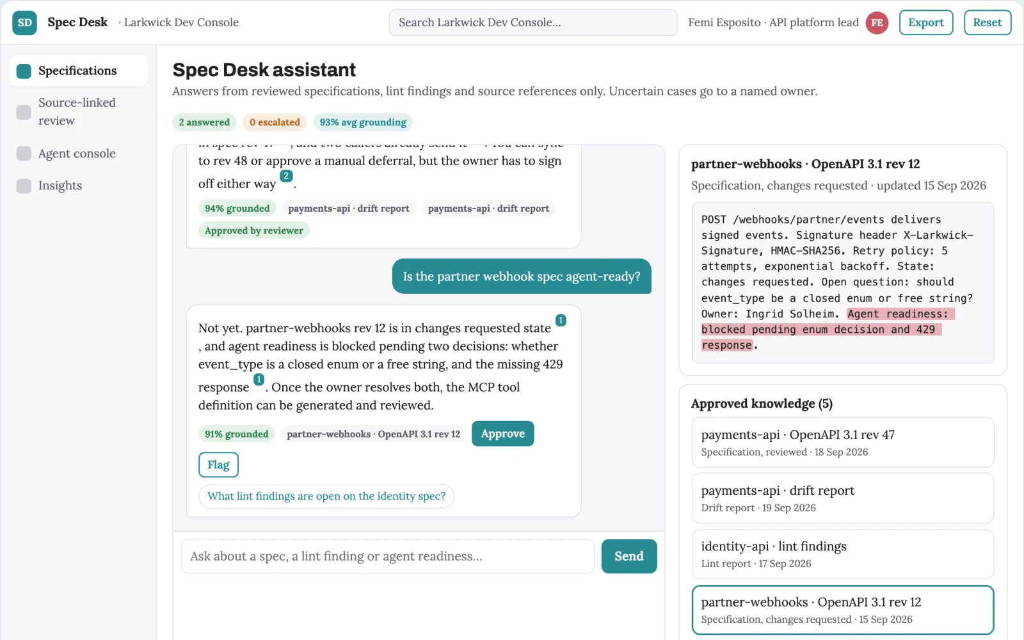Click the Insights sidebar icon

click(x=24, y=186)
